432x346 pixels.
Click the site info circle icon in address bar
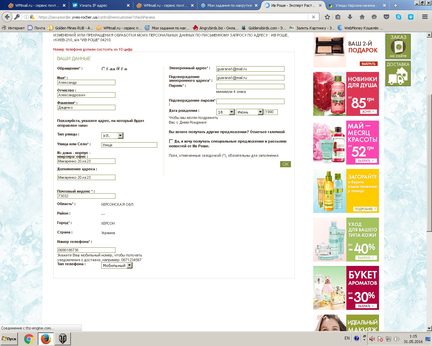(x=26, y=17)
